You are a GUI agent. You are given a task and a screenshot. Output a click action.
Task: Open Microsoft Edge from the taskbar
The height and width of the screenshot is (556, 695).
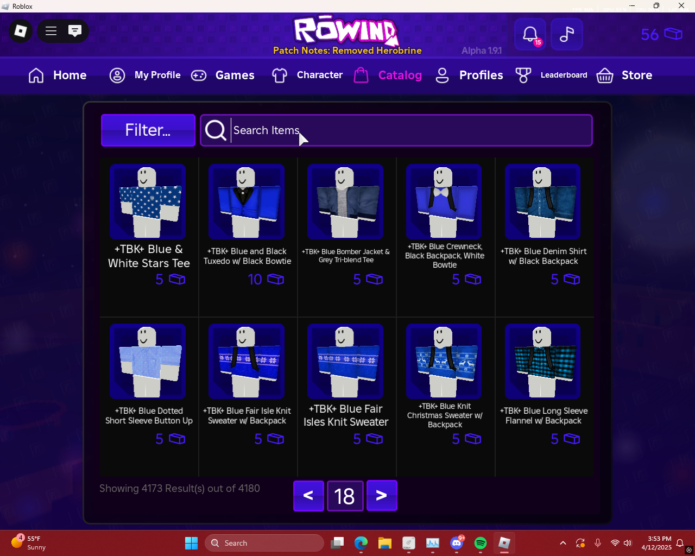pos(361,543)
